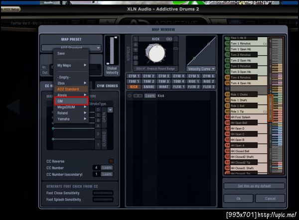Select the CYM 6 kitpiece
Viewport: 299px width, 220px height.
point(208,76)
